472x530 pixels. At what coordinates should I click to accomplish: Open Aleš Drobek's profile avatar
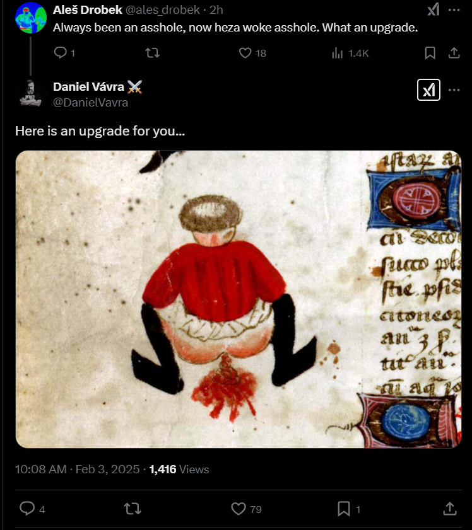click(x=31, y=18)
